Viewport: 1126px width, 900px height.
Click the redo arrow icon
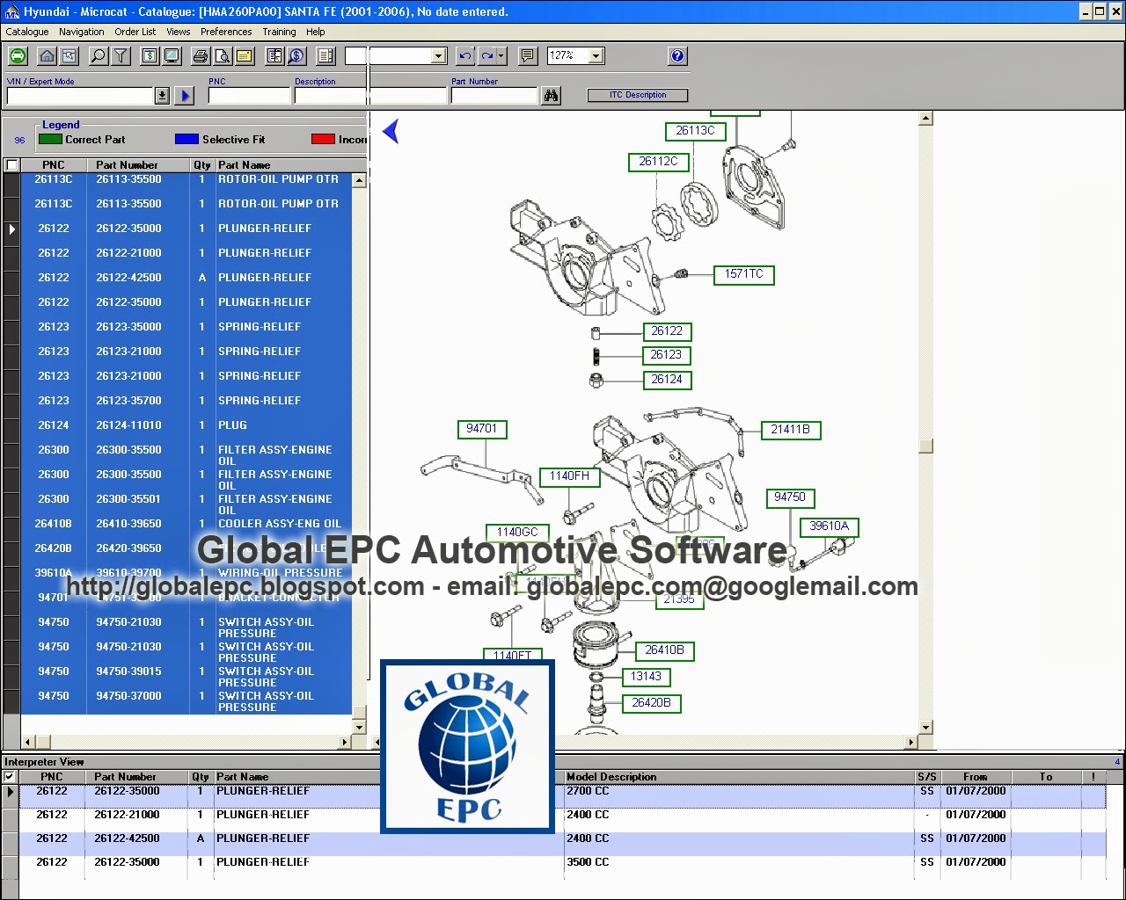point(487,56)
